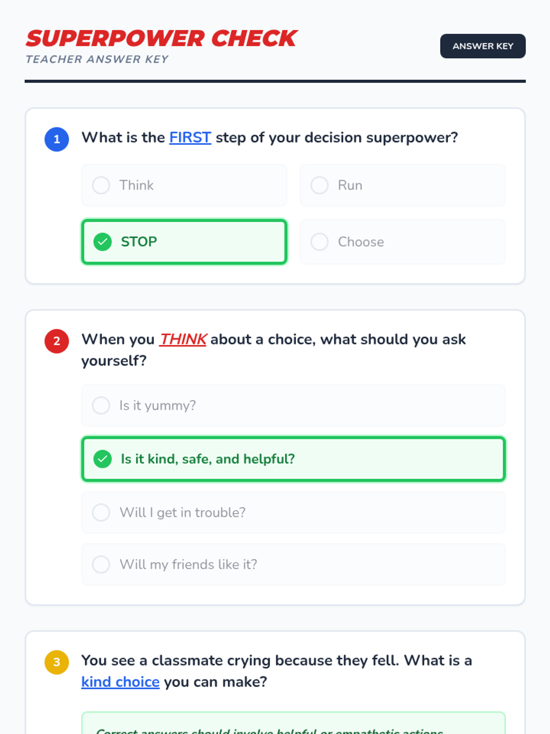The image size is (550, 734).
Task: Select the Think radio option
Action: pyautogui.click(x=101, y=185)
